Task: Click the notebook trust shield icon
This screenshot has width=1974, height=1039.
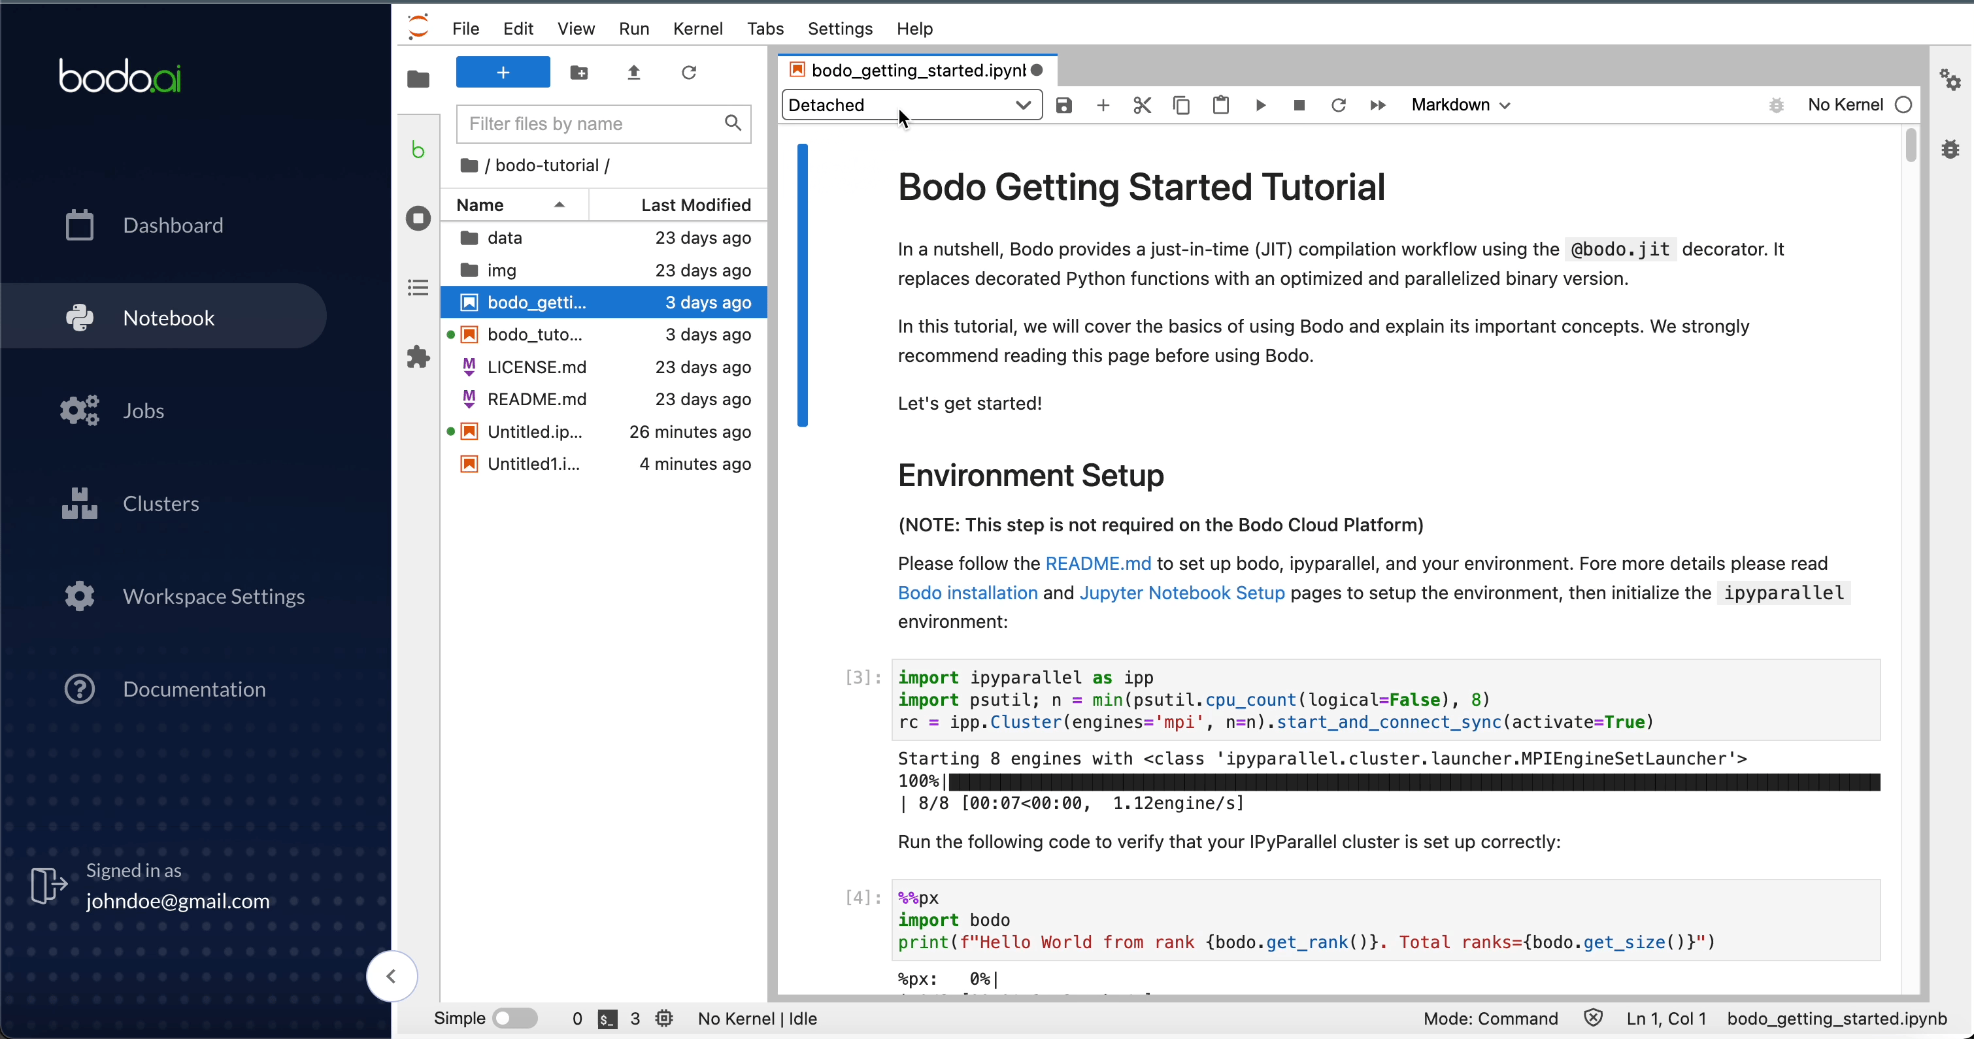Action: click(1593, 1018)
